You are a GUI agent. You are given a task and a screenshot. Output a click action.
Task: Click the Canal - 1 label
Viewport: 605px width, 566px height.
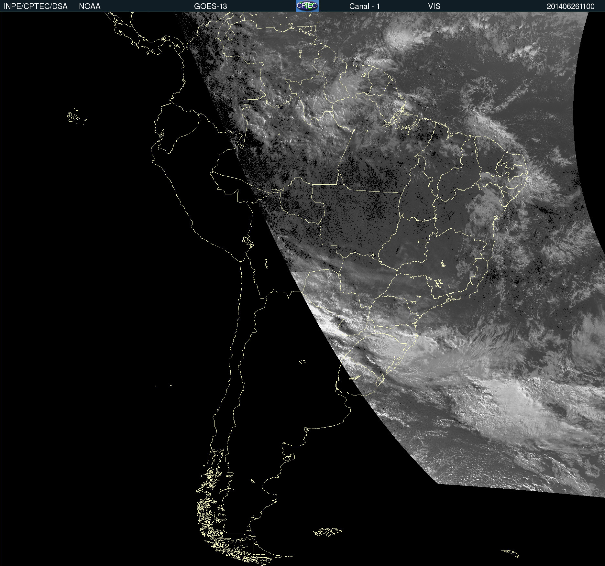[365, 6]
